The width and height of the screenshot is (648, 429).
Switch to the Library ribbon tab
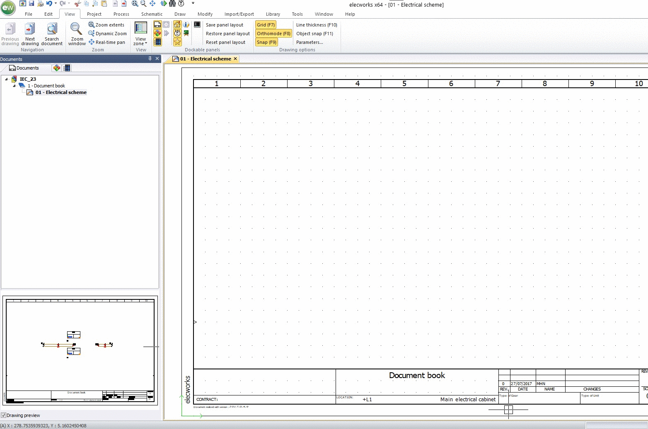tap(273, 14)
